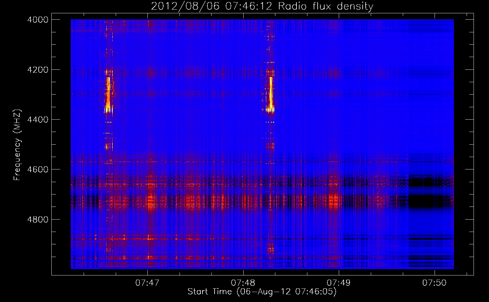The image size is (489, 302).
Task: Click the plot title '2012/08/06 07:46:12 Radio flux density'
Action: [x=262, y=6]
